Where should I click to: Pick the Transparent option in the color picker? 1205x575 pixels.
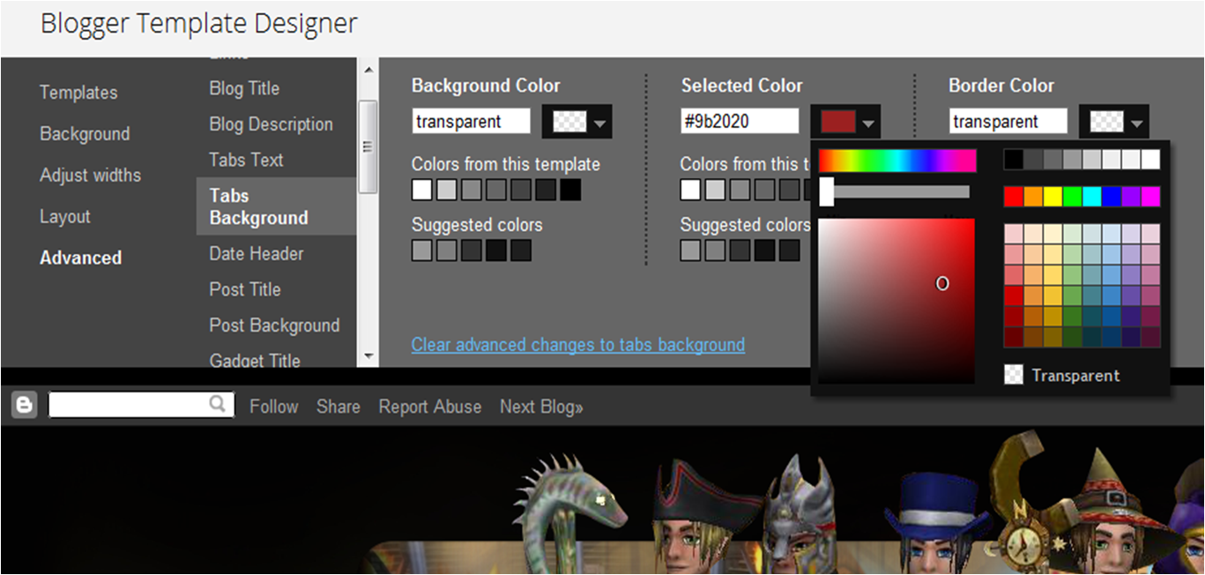point(1062,375)
